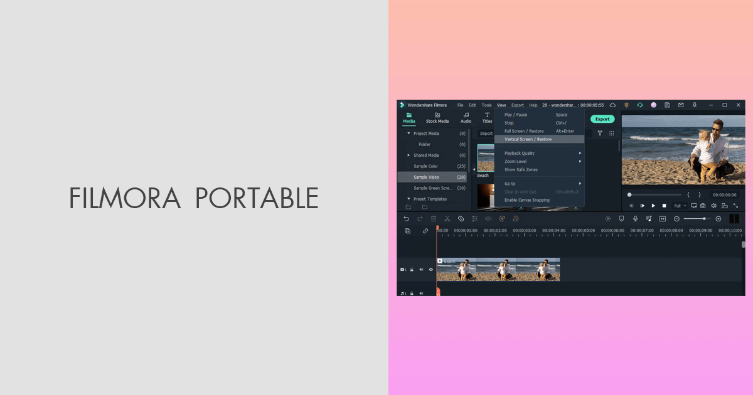Select the Beach clip thumbnail in media library
The height and width of the screenshot is (395, 753).
[485, 158]
